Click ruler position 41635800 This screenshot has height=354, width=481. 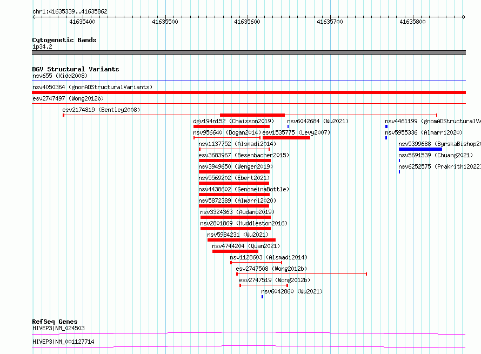[x=412, y=22]
